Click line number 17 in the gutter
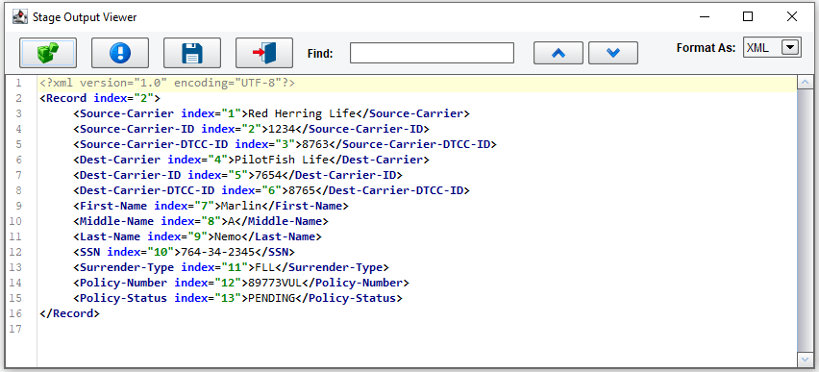 pyautogui.click(x=15, y=329)
